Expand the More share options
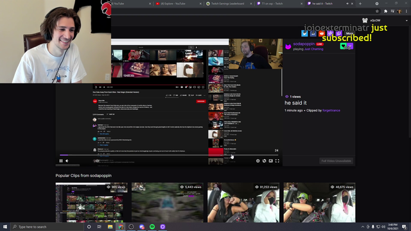This screenshot has width=411, height=231. click(x=349, y=33)
